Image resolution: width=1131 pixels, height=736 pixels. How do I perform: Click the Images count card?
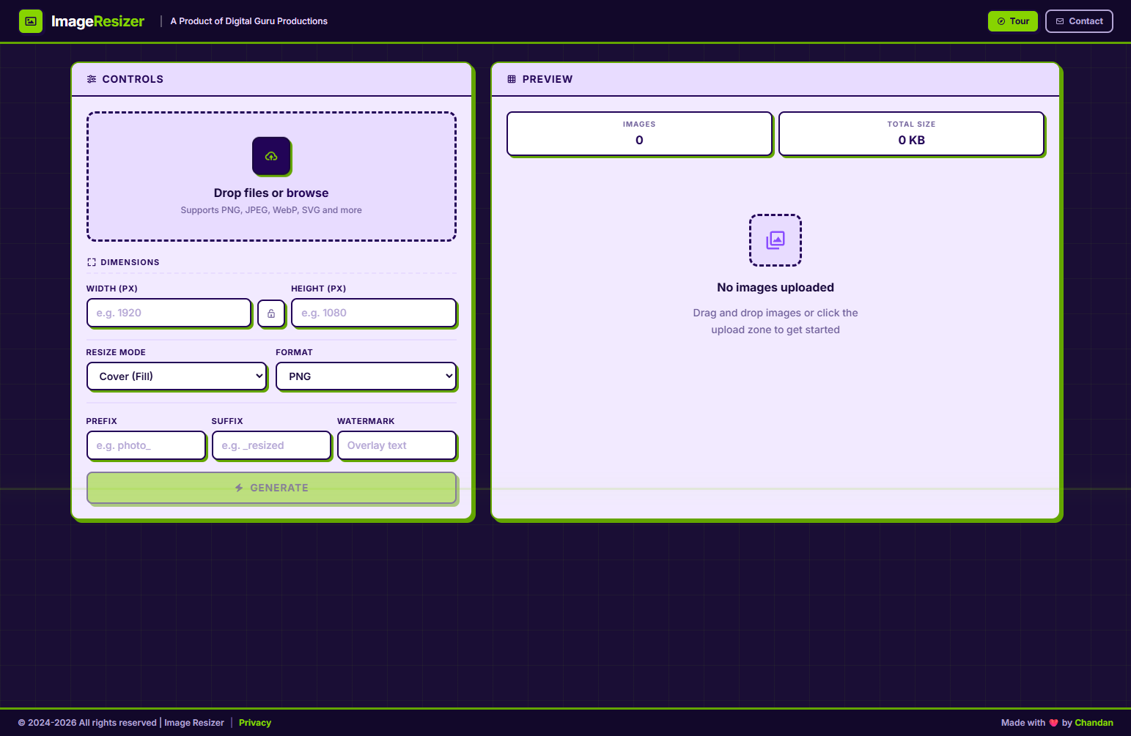(639, 133)
